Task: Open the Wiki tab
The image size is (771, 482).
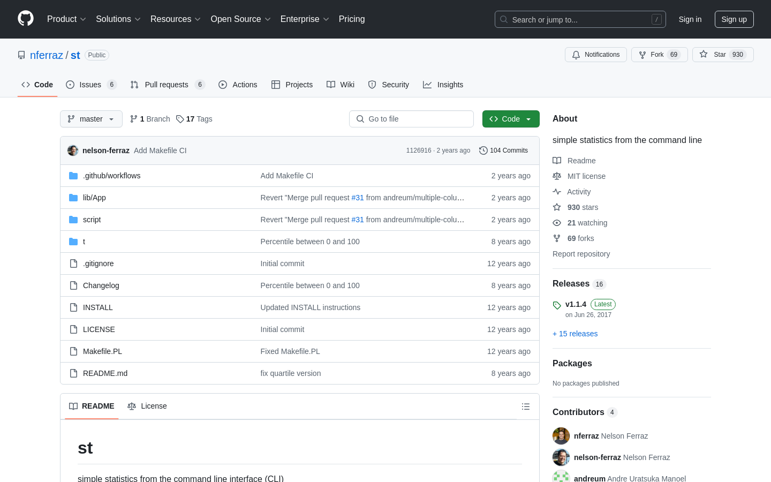Action: click(341, 85)
